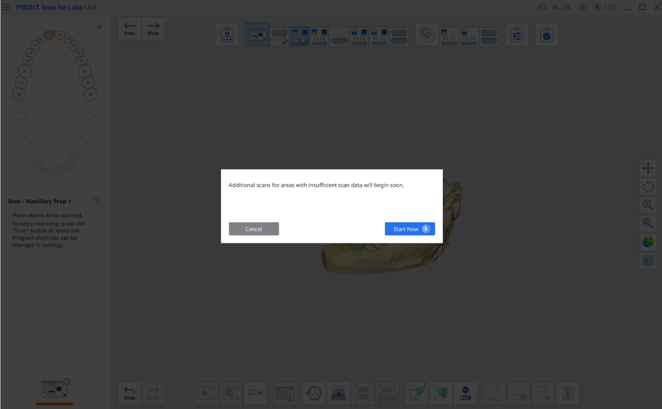This screenshot has width=662, height=409.
Task: Select tooth 28 on the chart
Action: [x=90, y=94]
